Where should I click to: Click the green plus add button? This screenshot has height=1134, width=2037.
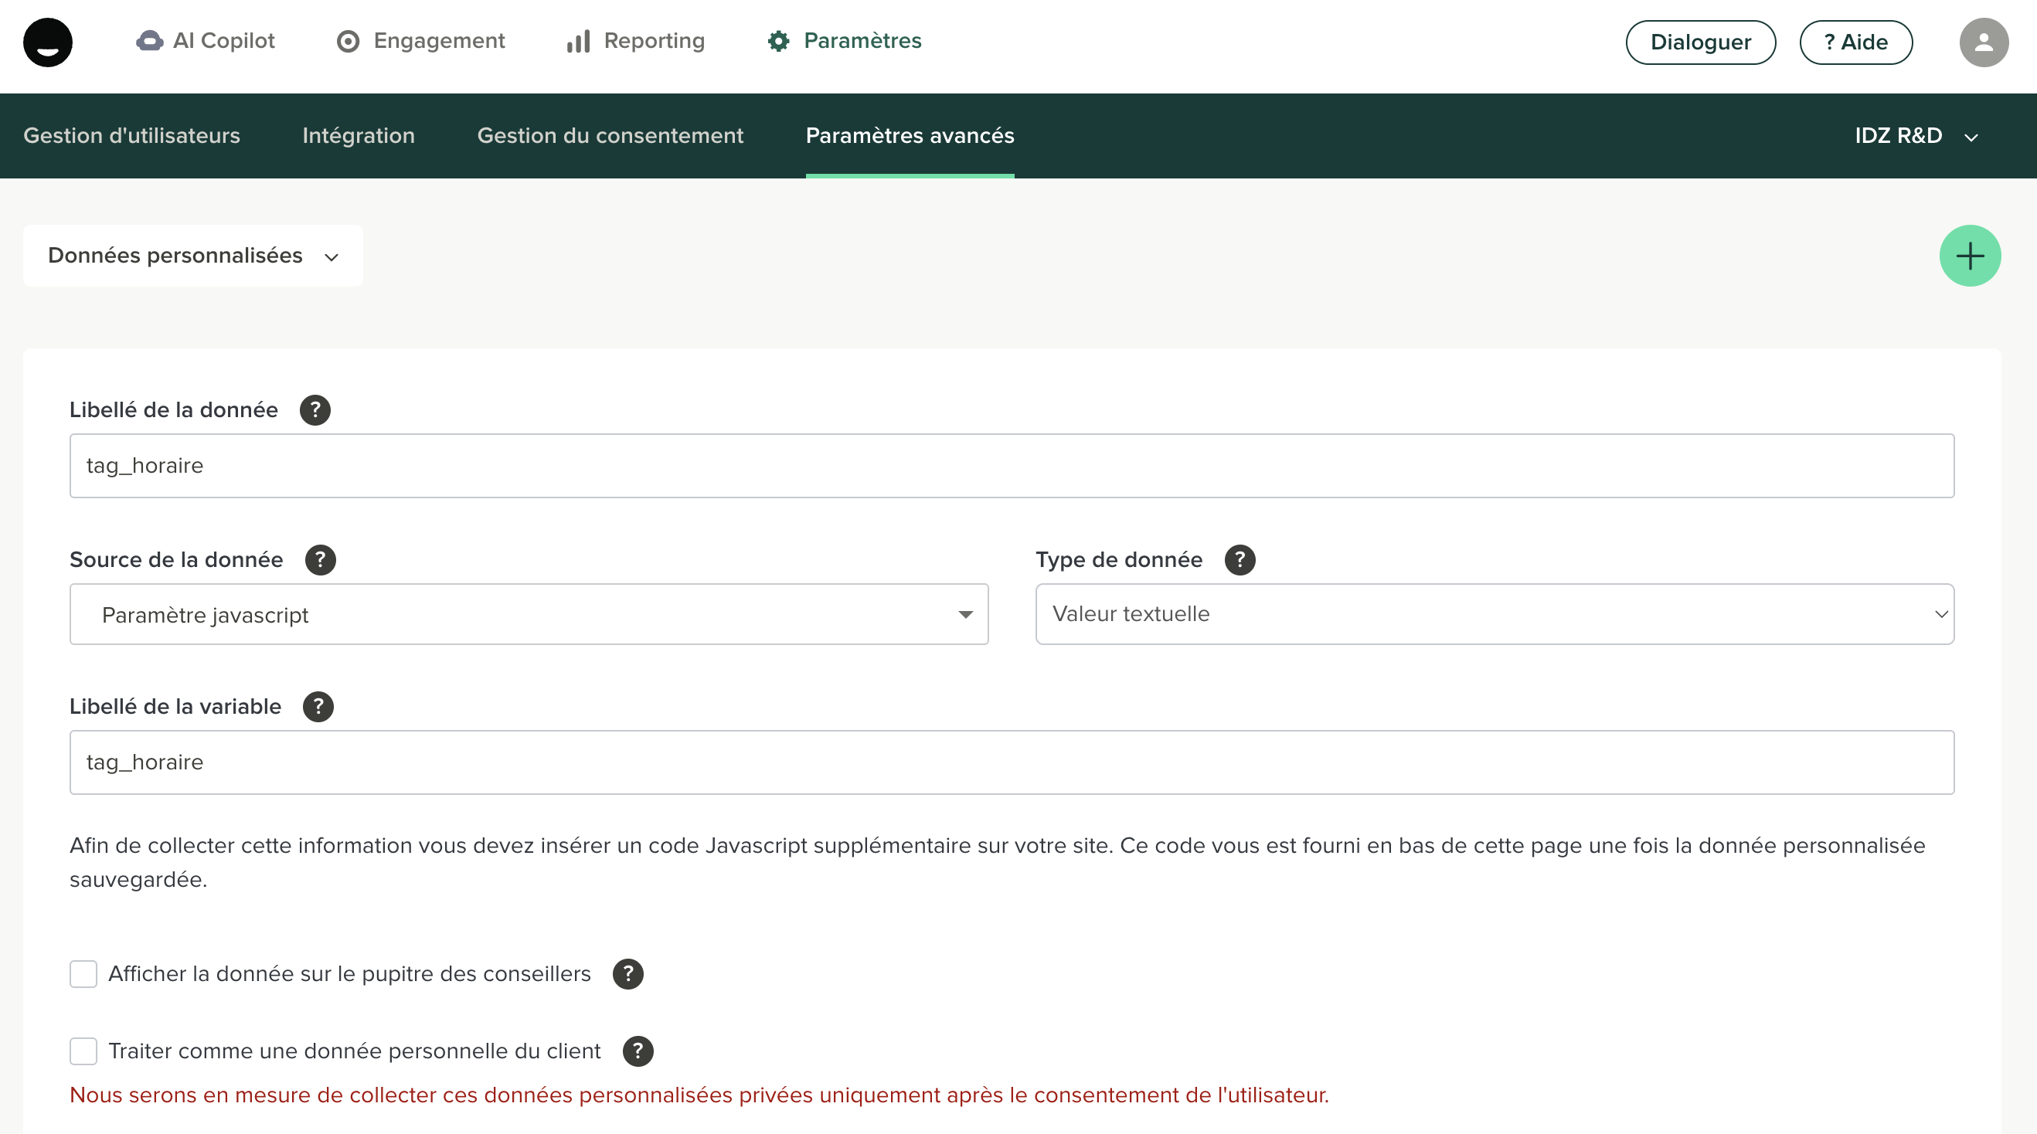(x=1969, y=256)
